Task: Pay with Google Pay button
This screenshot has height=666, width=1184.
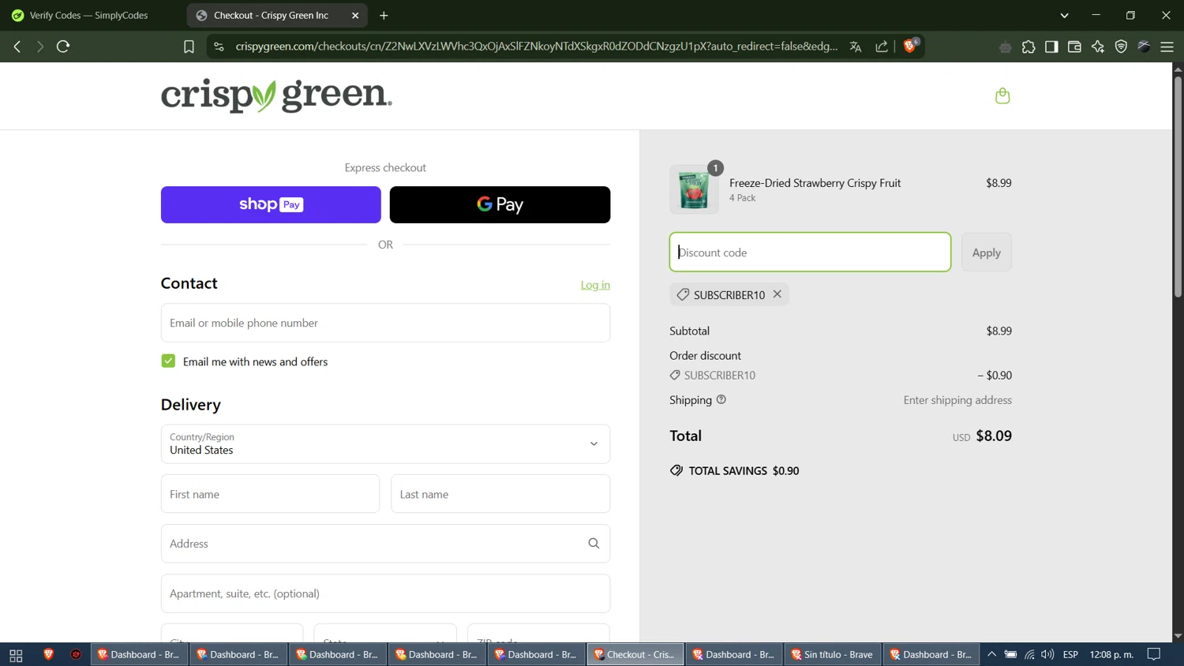Action: tap(500, 204)
